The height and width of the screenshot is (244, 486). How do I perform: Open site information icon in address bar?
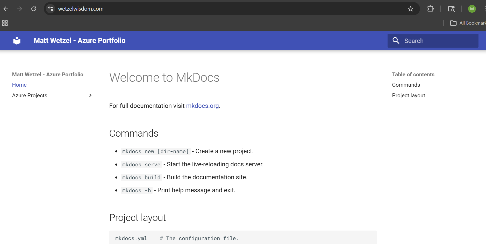51,9
